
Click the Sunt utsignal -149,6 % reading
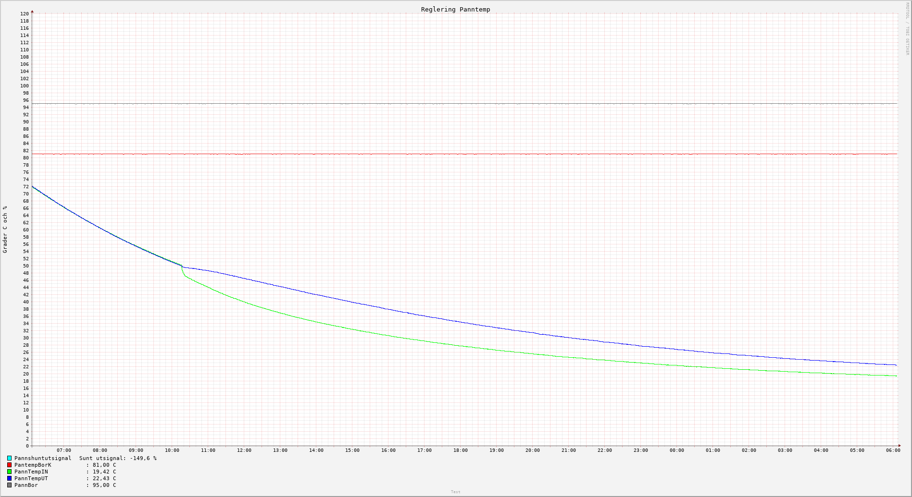point(118,458)
